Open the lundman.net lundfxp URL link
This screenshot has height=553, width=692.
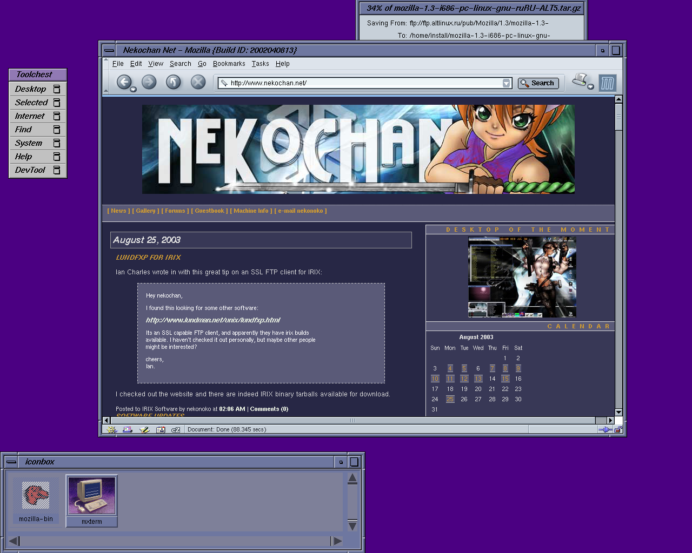pos(213,320)
